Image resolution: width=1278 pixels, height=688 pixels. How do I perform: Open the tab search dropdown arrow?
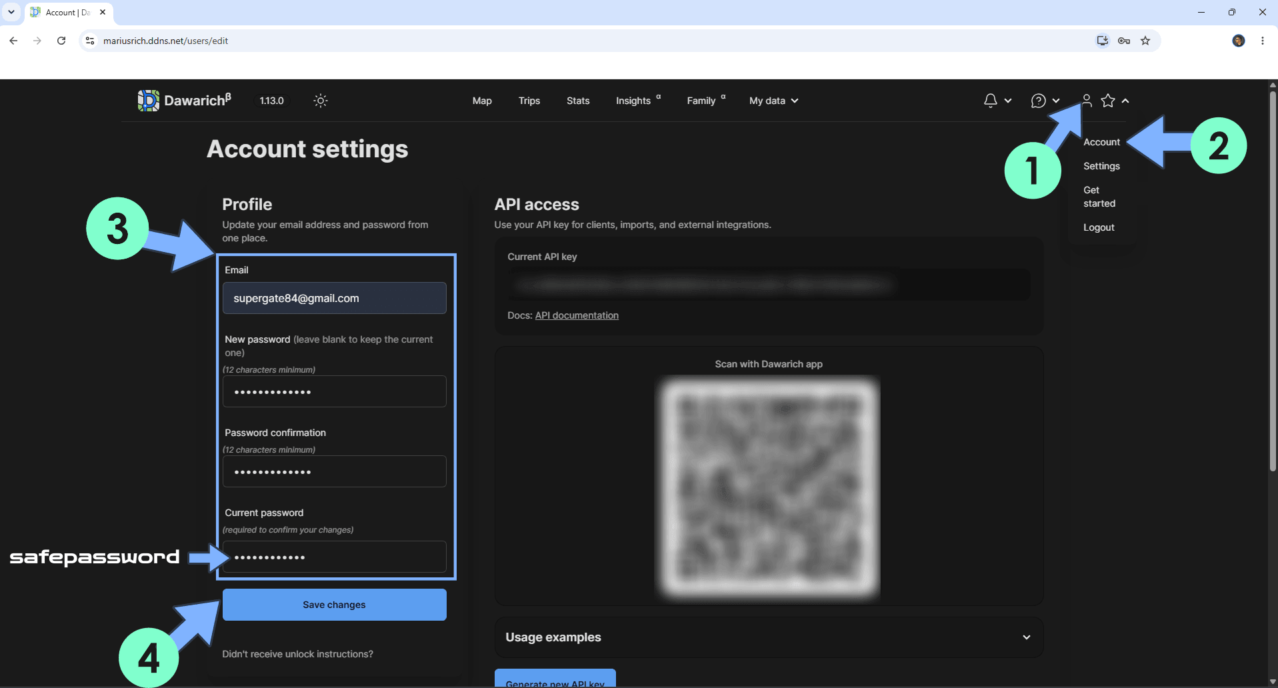coord(11,12)
